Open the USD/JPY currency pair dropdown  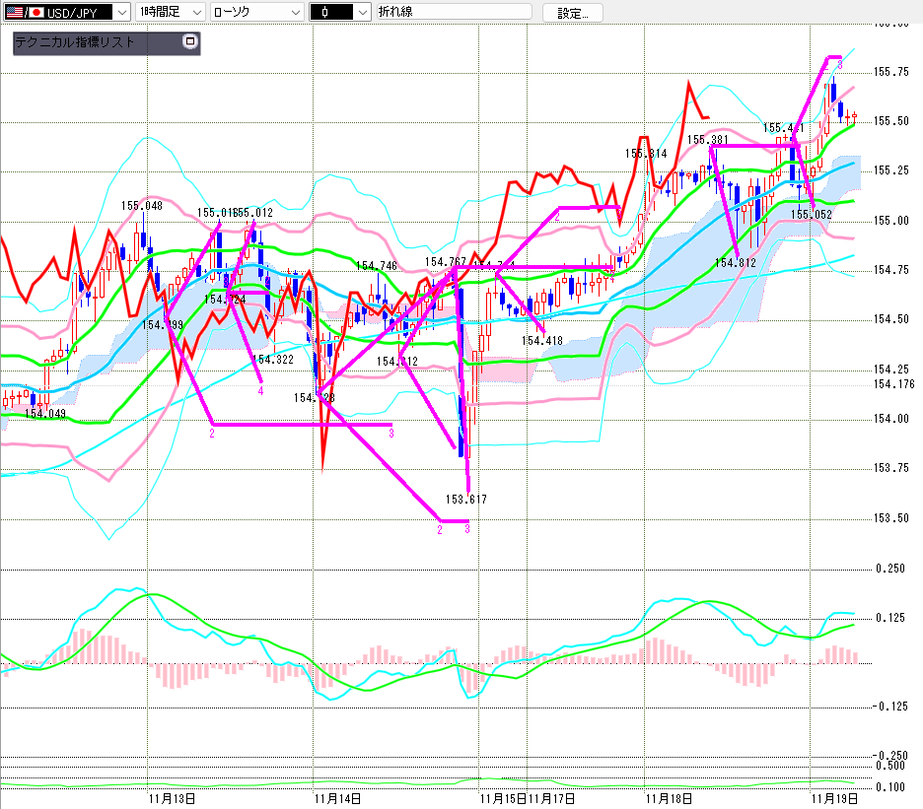coord(120,12)
